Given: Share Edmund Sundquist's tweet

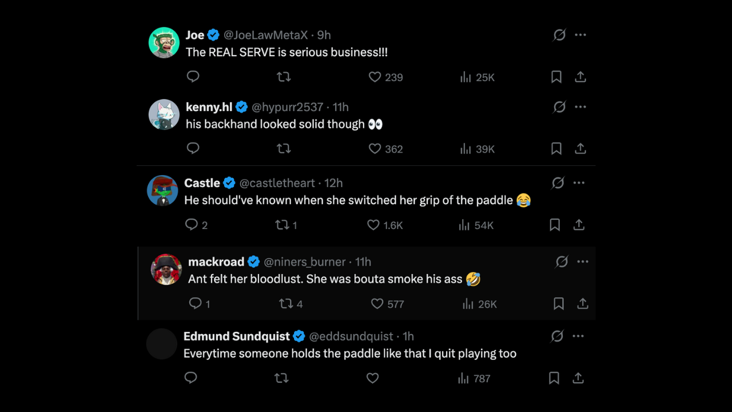Looking at the screenshot, I should click(x=578, y=378).
